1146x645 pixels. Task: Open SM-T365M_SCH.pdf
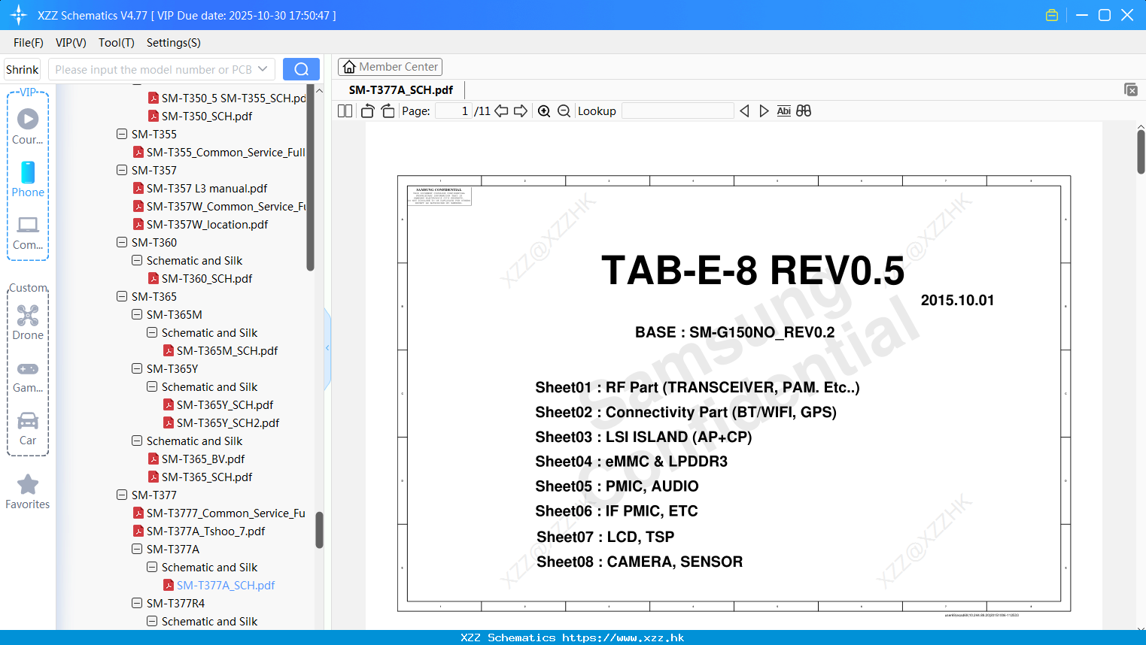tap(227, 350)
